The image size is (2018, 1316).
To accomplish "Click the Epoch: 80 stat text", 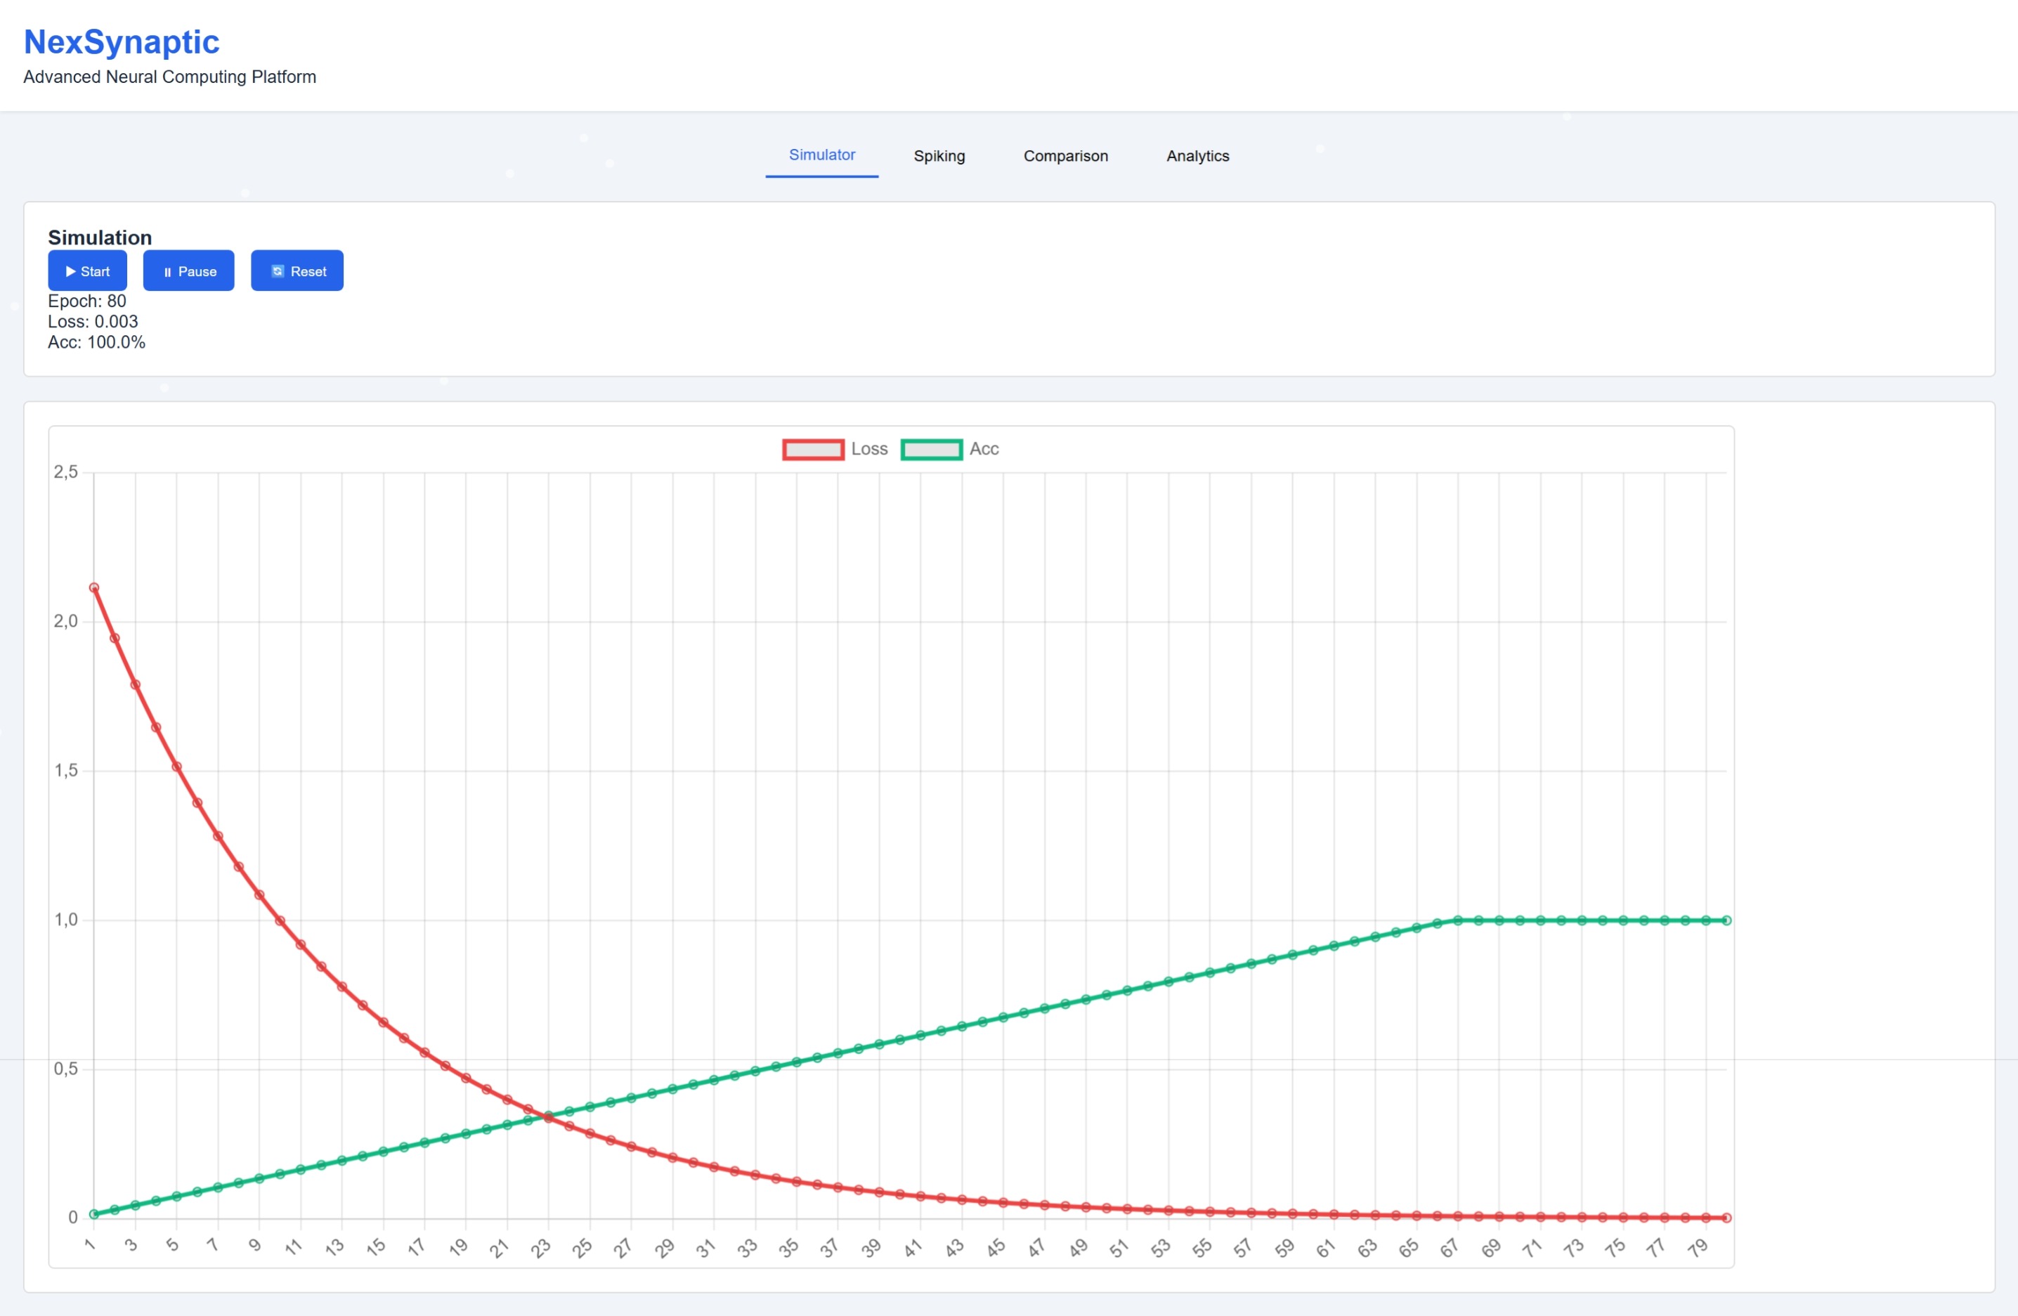I will (86, 301).
